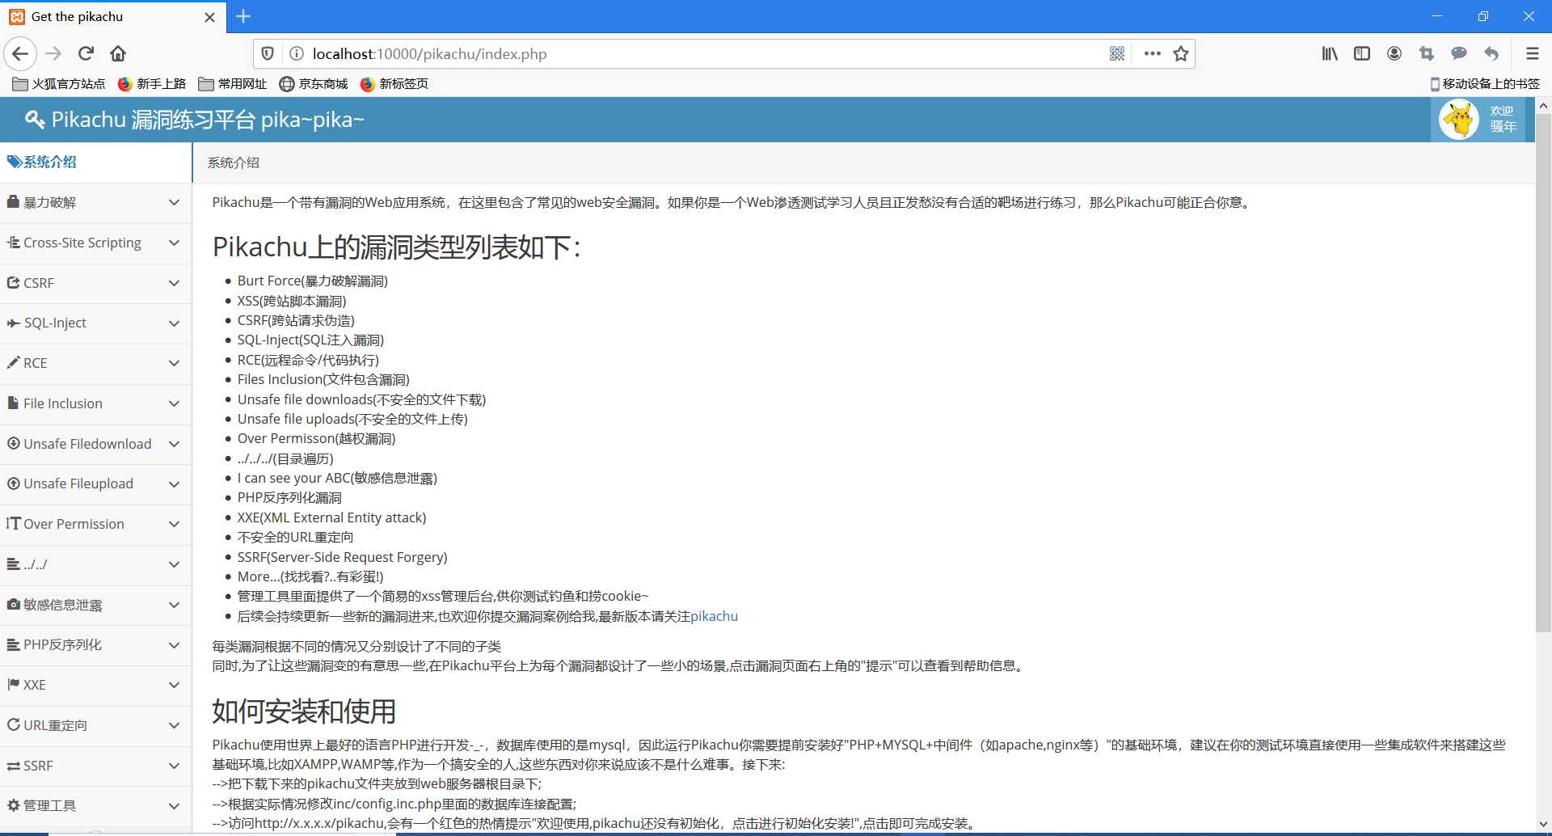The width and height of the screenshot is (1552, 836).
Task: Click the flag icon next to XXE
Action: 13,684
